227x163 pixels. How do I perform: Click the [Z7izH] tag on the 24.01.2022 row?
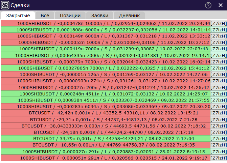click(219, 158)
